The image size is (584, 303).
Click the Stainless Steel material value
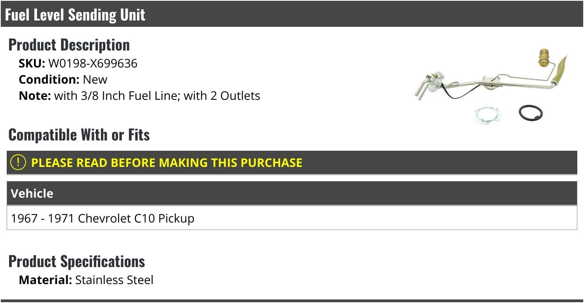tap(114, 280)
